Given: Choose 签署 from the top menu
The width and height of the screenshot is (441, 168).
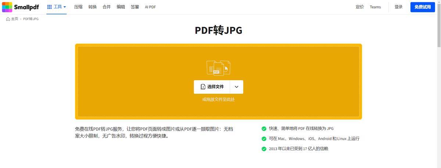Looking at the screenshot, I should 135,7.
